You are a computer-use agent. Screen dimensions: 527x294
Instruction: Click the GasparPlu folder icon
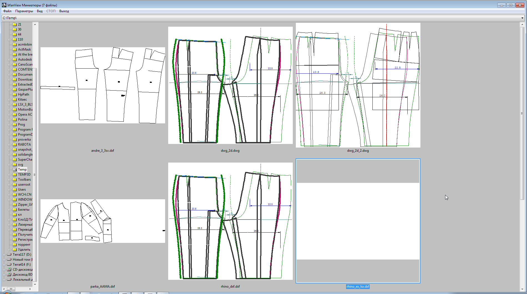14,89
